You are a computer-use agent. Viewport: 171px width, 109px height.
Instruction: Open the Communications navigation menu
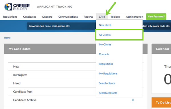(x=68, y=17)
